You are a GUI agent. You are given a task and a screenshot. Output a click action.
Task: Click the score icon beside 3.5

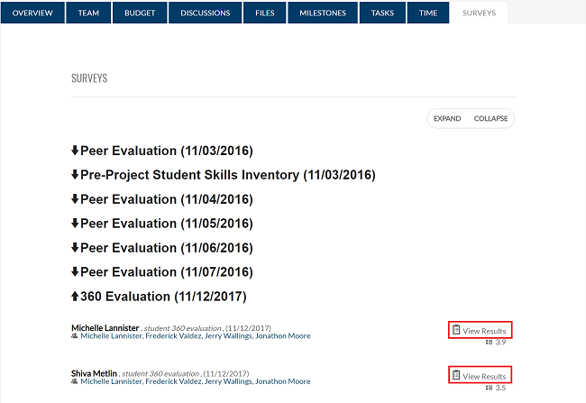tap(489, 388)
